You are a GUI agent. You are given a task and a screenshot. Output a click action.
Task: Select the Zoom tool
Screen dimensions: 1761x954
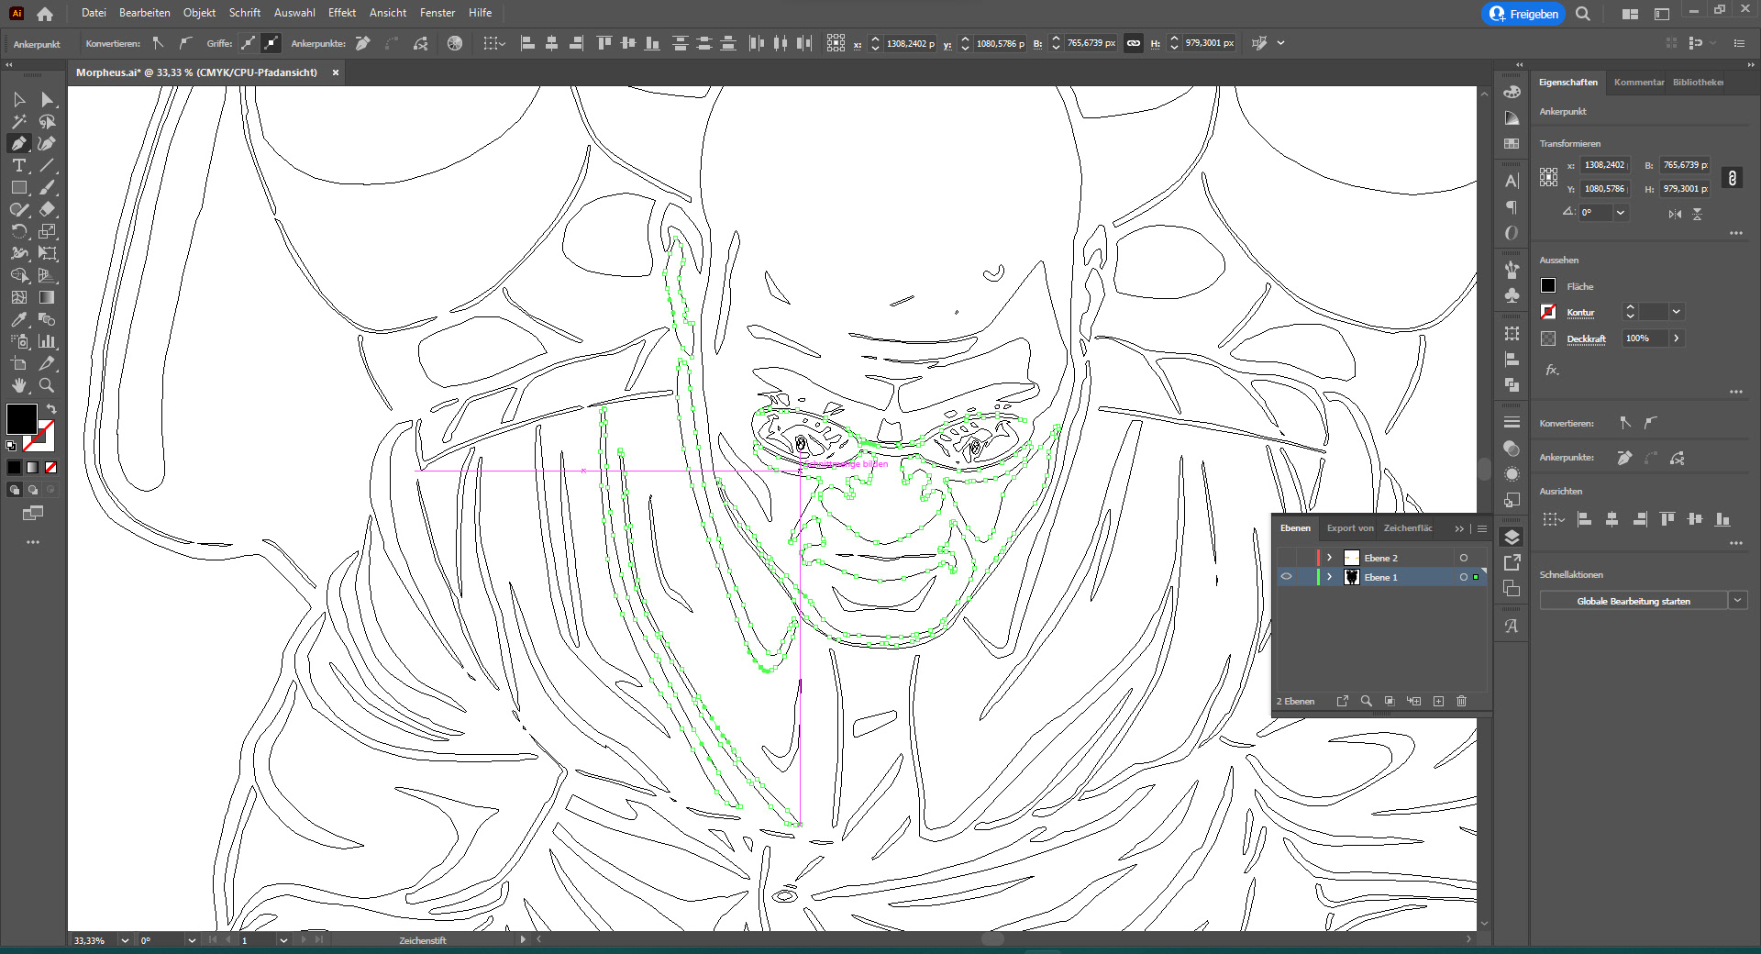point(48,385)
